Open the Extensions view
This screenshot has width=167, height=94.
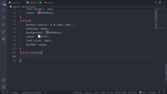pos(3,32)
